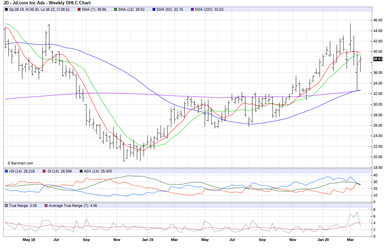Click the 26.00 price axis label

tap(378, 125)
